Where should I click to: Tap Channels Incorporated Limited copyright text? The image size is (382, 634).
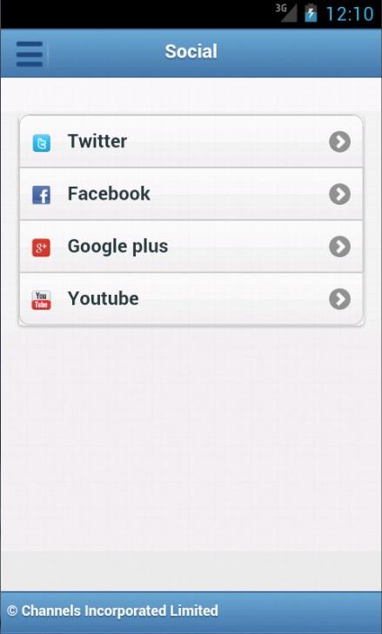click(x=120, y=610)
